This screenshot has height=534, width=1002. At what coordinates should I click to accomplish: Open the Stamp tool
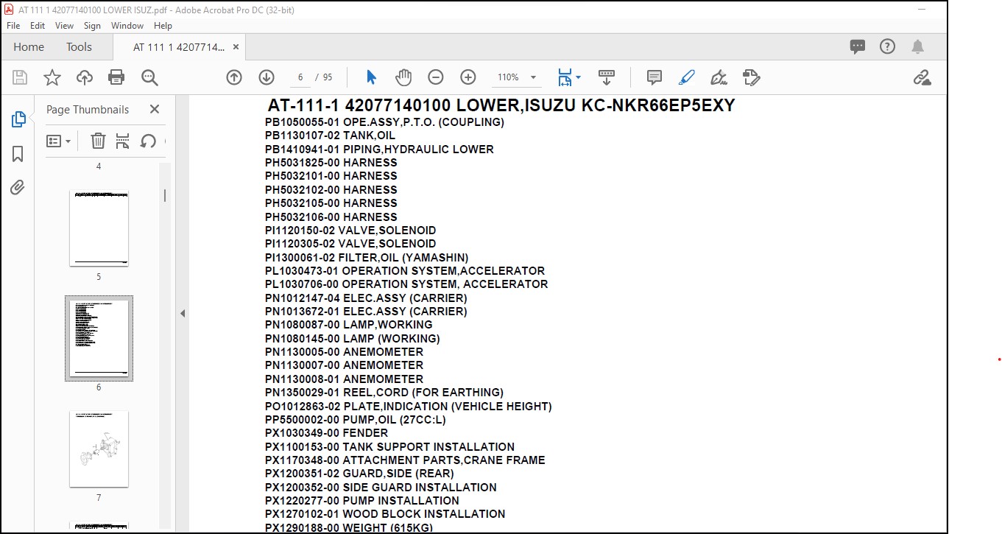click(x=752, y=77)
